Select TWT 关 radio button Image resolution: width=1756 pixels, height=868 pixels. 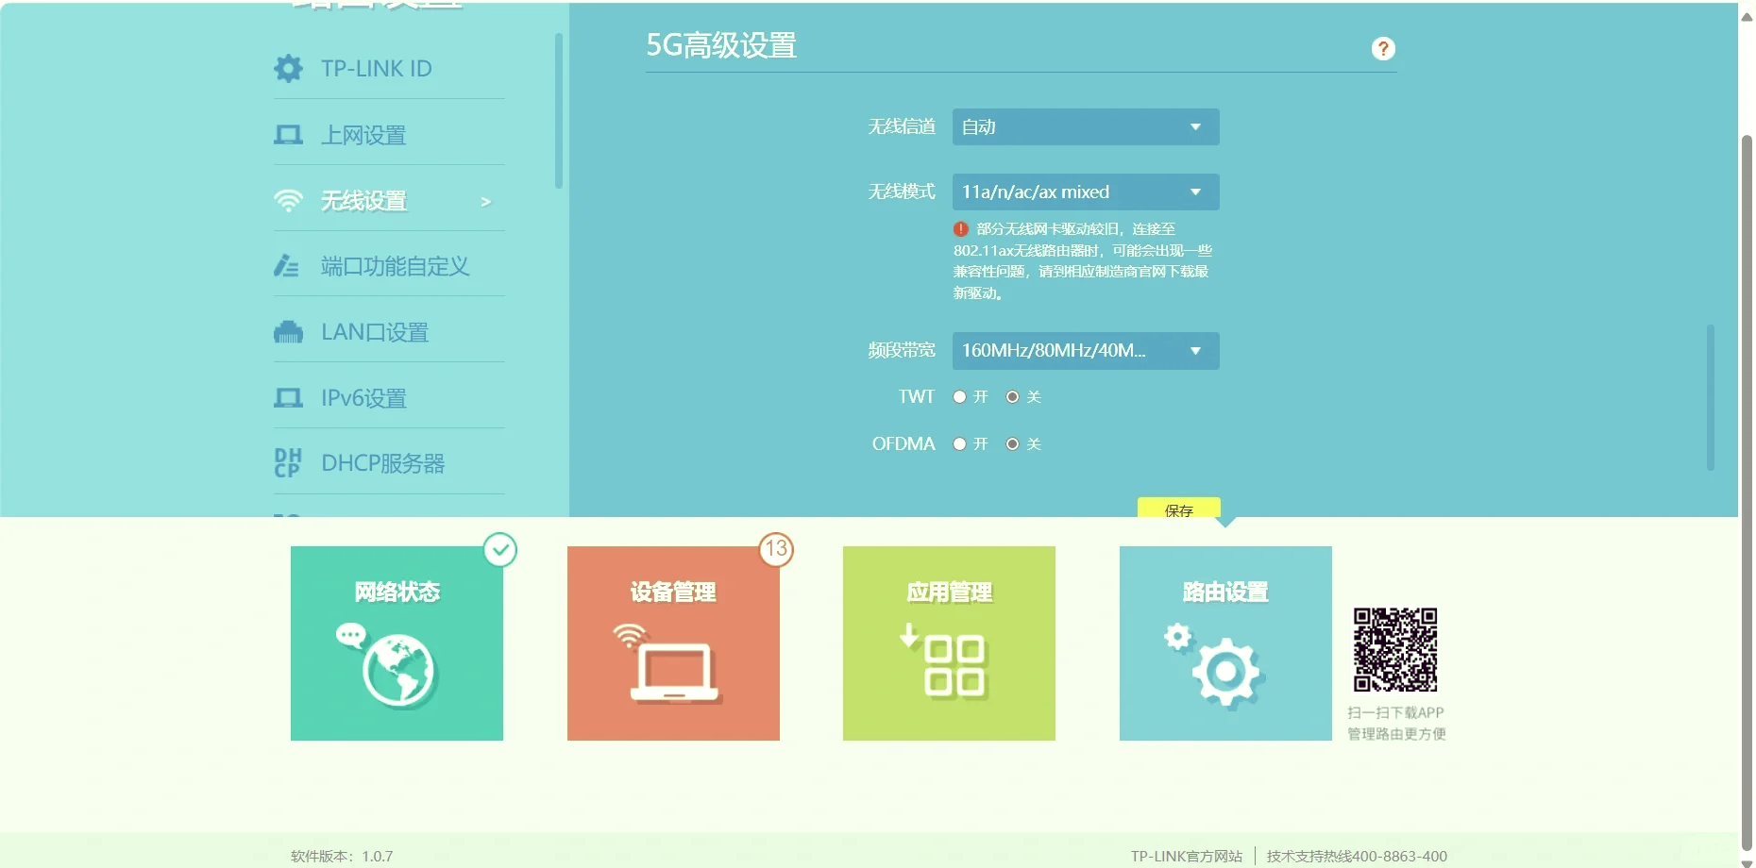pyautogui.click(x=1012, y=396)
